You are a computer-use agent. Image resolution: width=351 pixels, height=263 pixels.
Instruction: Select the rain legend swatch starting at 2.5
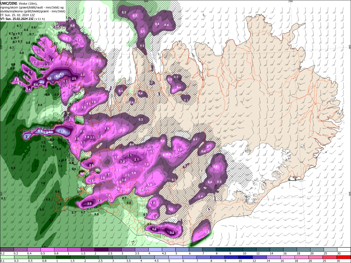click(105, 257)
